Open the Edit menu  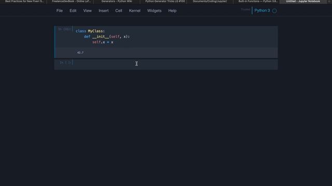click(x=73, y=10)
